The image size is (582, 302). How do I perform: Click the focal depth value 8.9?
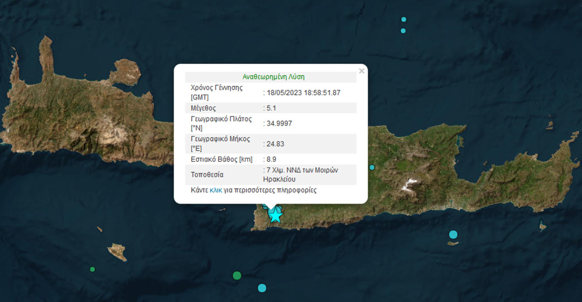272,160
